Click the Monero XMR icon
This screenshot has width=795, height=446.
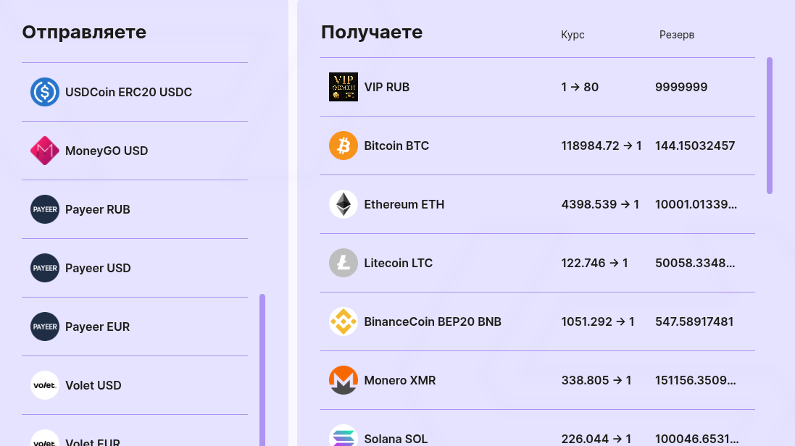click(x=344, y=380)
